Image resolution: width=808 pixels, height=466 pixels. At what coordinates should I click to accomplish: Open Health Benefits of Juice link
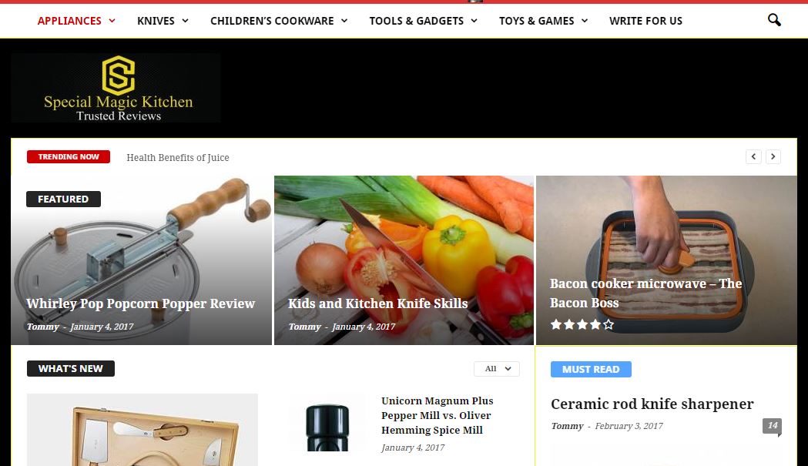coord(178,158)
